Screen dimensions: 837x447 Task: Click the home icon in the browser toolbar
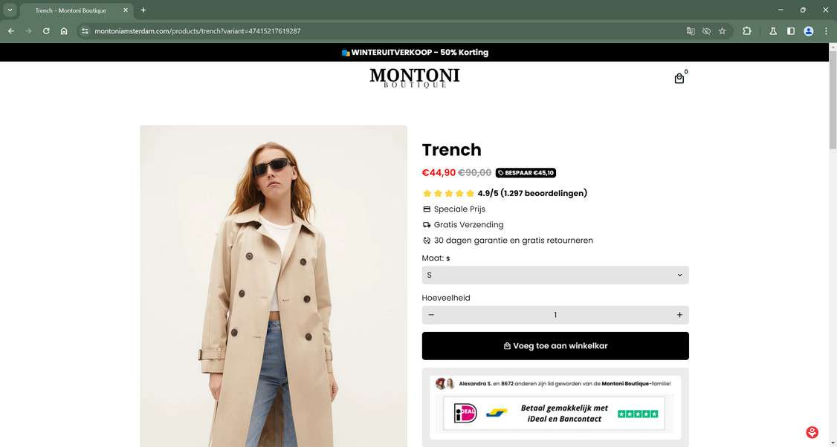click(64, 31)
